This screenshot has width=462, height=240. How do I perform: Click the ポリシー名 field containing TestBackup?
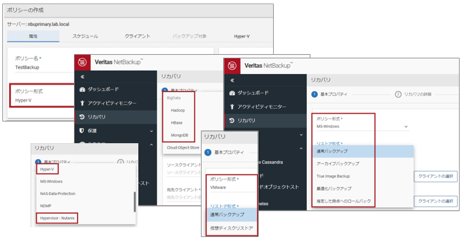[x=44, y=67]
